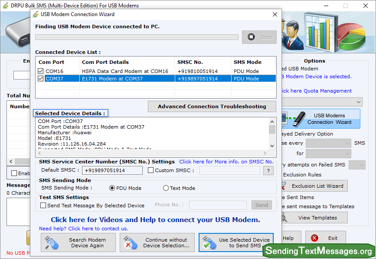Open the 'for' delay duration dropdown
Screen dimensions: 376x259
coord(328,153)
